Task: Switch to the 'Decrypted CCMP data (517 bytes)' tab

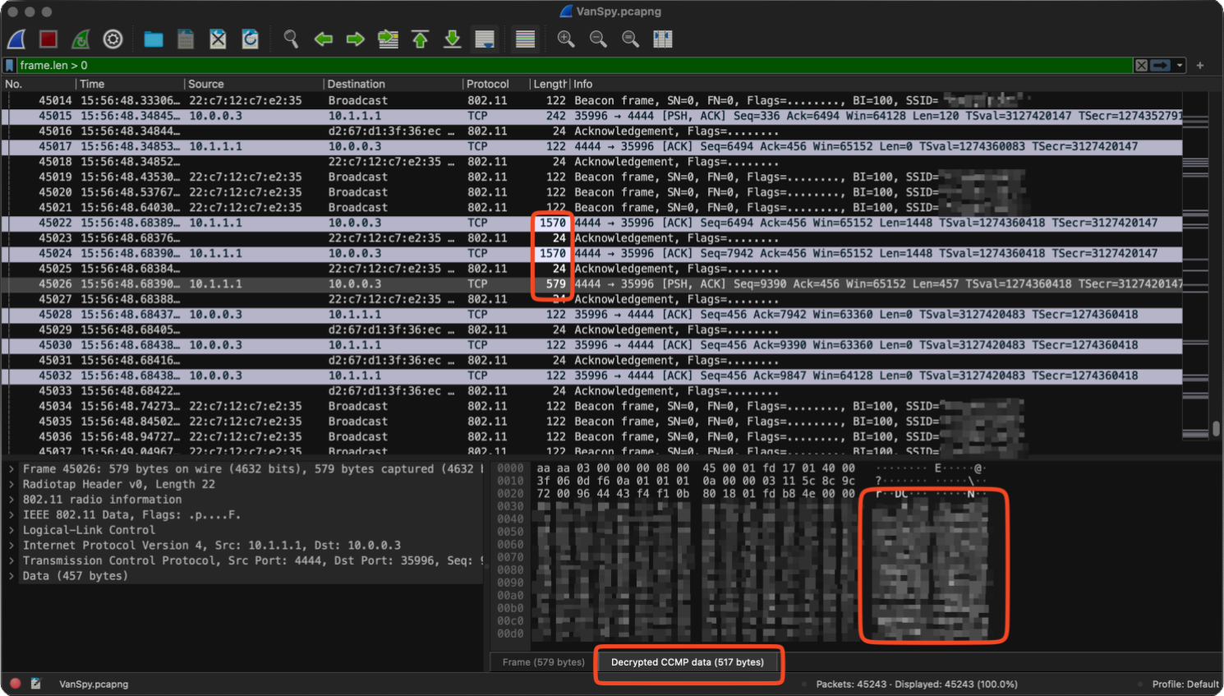Action: (688, 661)
